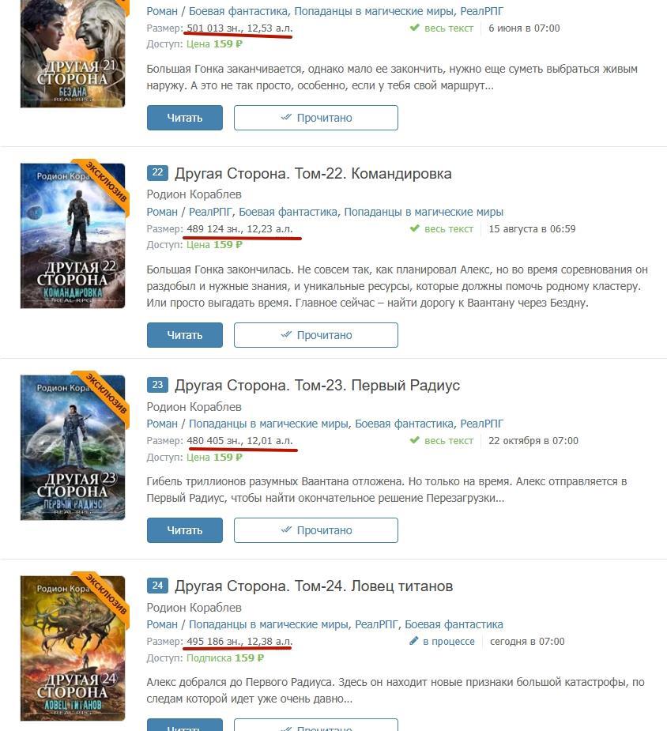667x731 pixels.
Task: Click the number 24 series badge
Action: 157,586
